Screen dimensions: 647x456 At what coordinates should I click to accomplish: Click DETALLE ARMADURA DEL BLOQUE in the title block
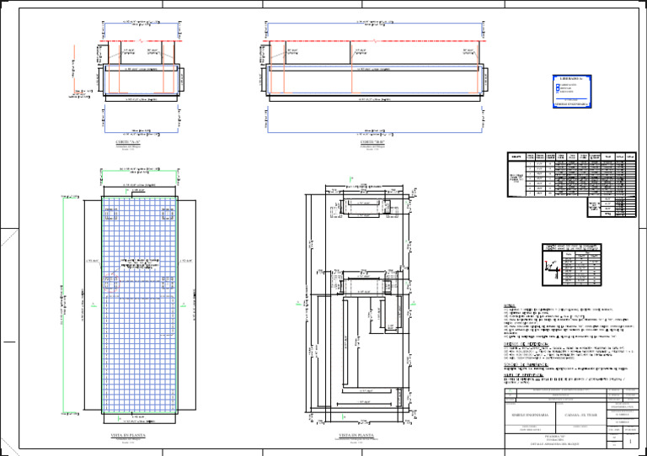pyautogui.click(x=555, y=444)
